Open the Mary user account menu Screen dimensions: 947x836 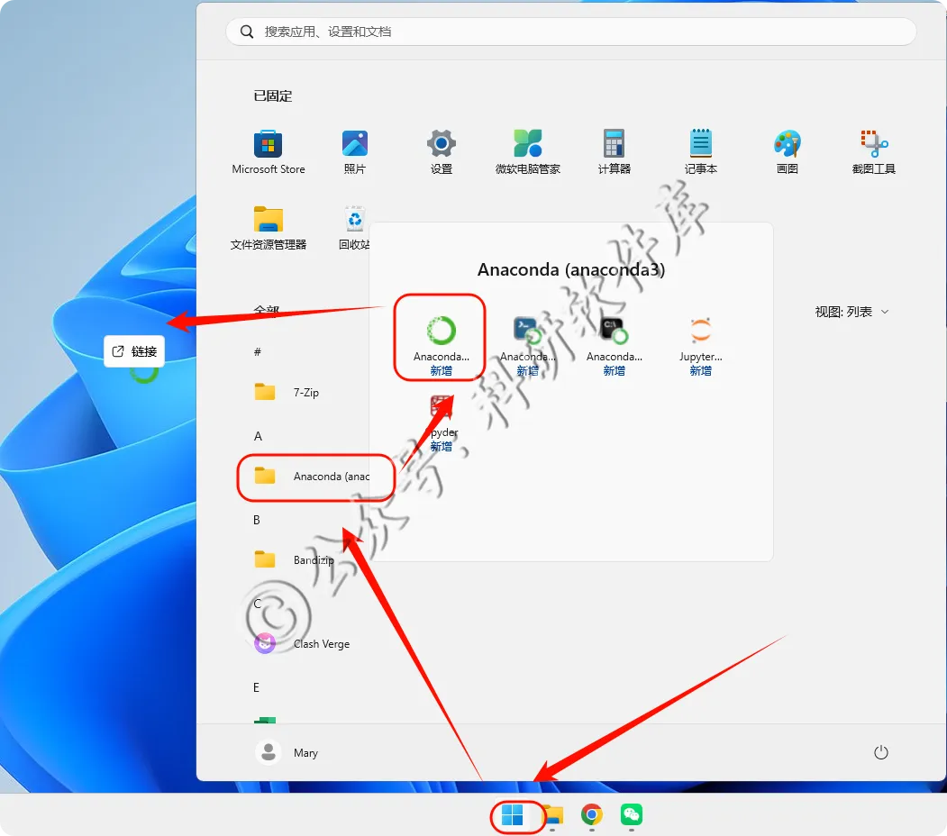pos(287,752)
